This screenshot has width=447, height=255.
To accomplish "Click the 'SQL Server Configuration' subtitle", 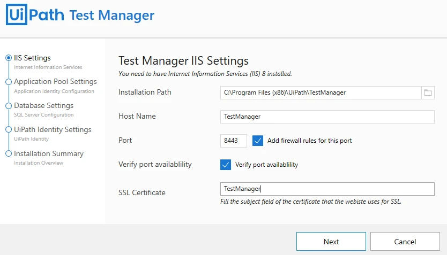I will coord(43,115).
